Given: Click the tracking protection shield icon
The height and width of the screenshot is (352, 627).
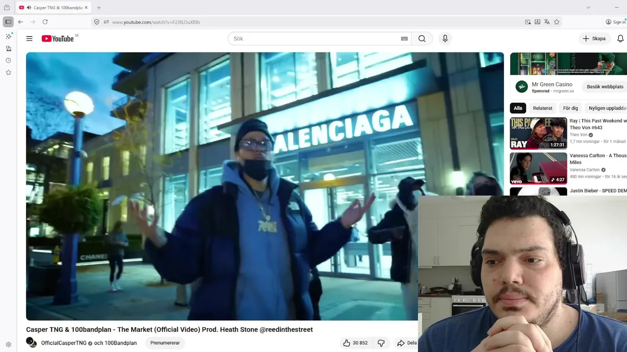Looking at the screenshot, I should (x=96, y=22).
